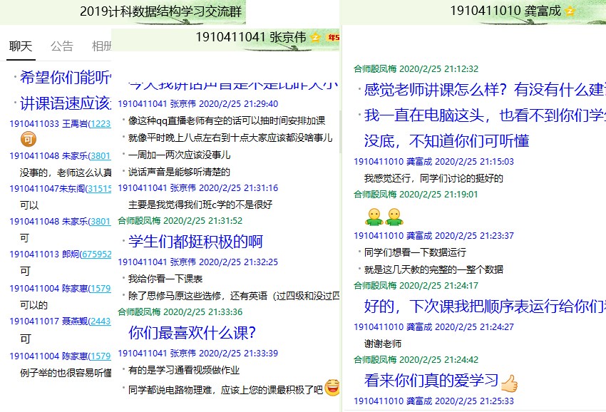Click 聂燕戴's QQ number link
606x412 pixels.
[x=98, y=321]
